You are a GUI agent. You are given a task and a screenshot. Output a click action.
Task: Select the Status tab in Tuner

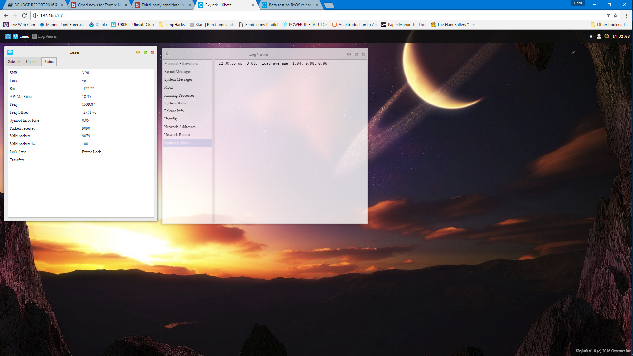pyautogui.click(x=49, y=62)
